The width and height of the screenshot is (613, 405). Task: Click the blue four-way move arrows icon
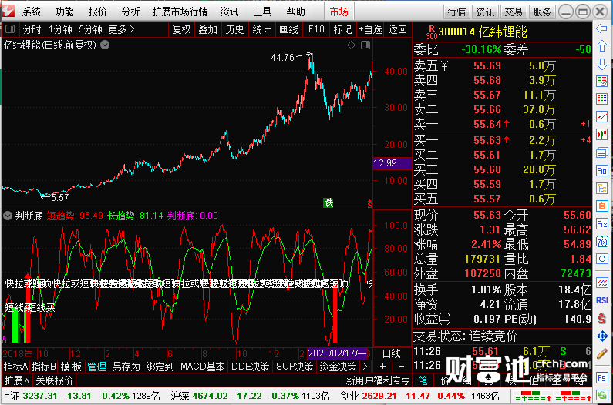tap(601, 336)
